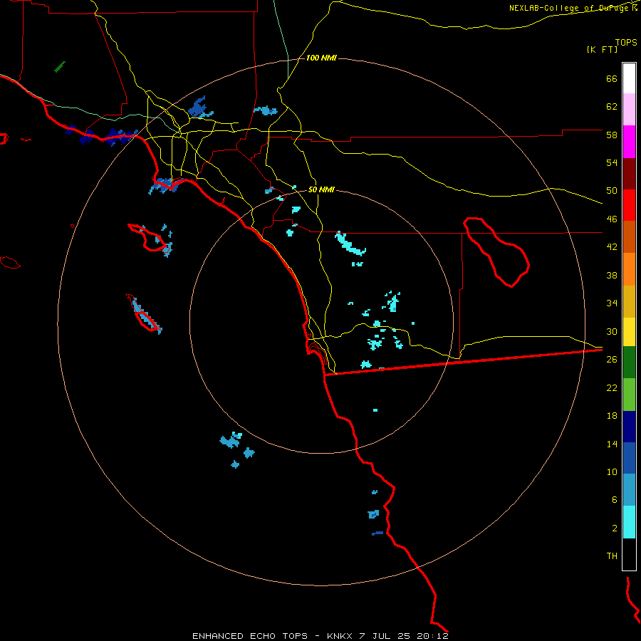This screenshot has width=641, height=641.
Task: Select the bright red legend color block
Action: pyautogui.click(x=629, y=206)
